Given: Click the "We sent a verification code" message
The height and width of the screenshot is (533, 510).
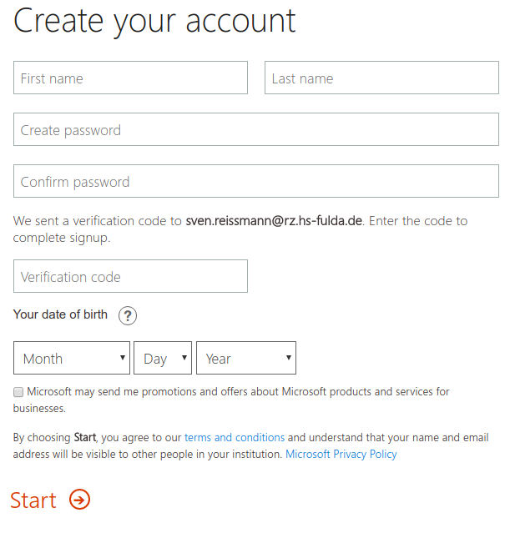Looking at the screenshot, I should (97, 221).
